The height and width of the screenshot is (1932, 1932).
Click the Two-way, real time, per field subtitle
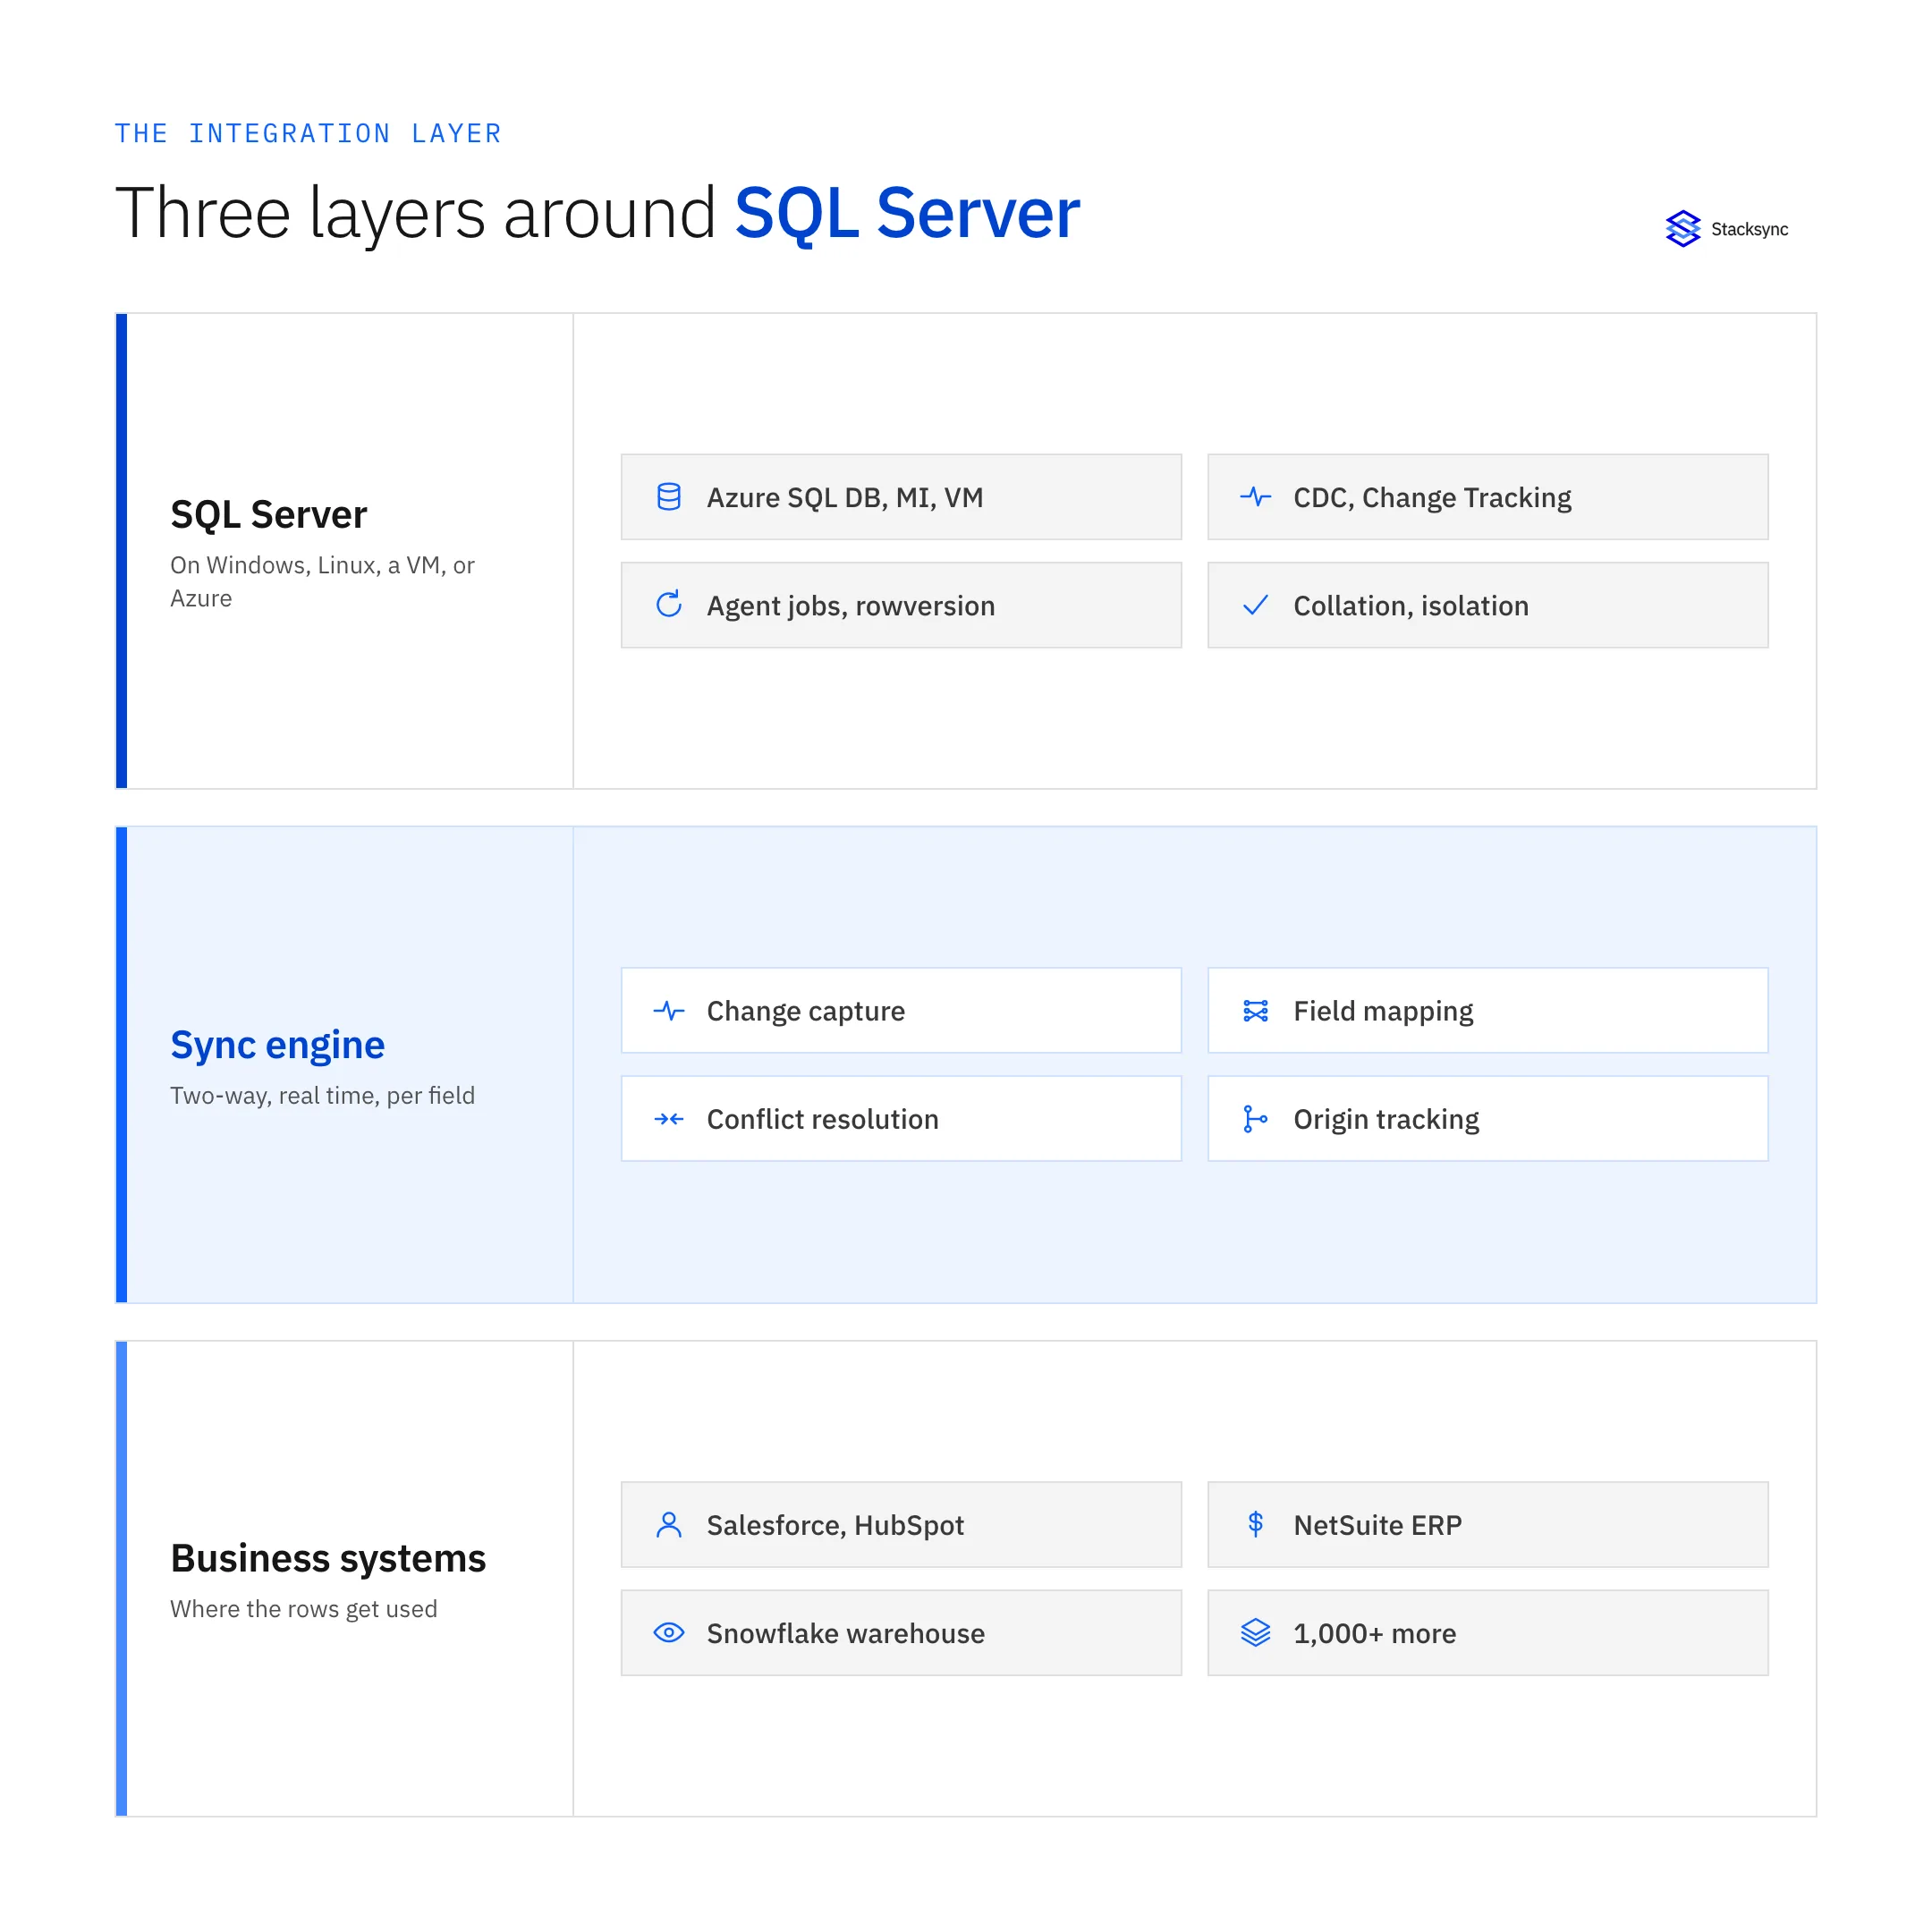[x=322, y=1096]
